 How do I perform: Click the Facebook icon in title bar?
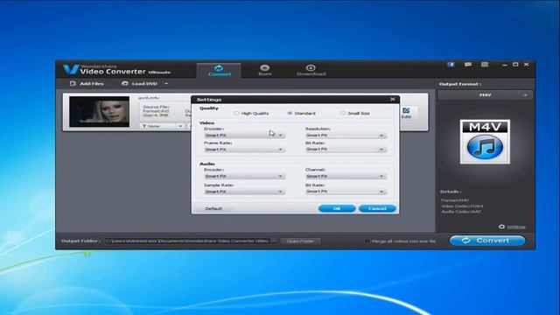tap(451, 65)
